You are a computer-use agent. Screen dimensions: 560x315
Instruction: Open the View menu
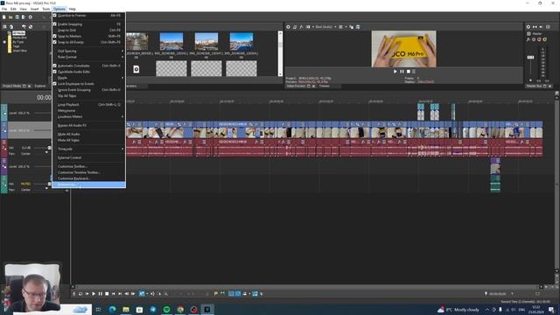click(x=24, y=9)
